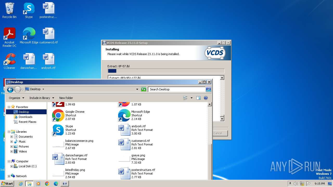Click the New folder button
Viewport: 333px width, 187px height.
[x=66, y=98]
